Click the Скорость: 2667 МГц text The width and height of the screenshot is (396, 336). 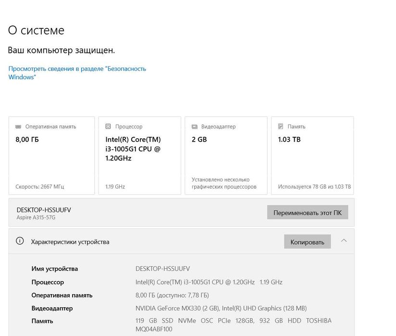40,187
